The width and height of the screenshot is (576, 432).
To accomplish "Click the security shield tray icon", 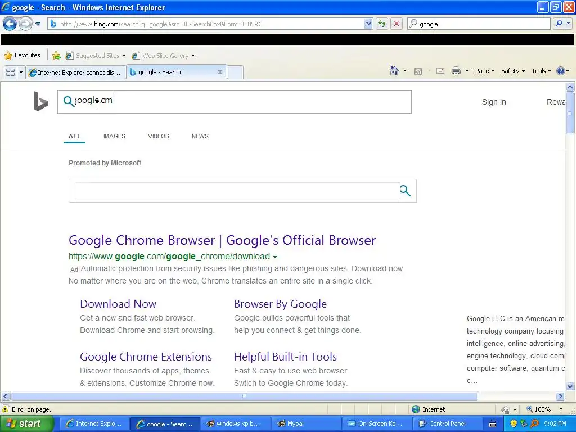I will [x=514, y=424].
